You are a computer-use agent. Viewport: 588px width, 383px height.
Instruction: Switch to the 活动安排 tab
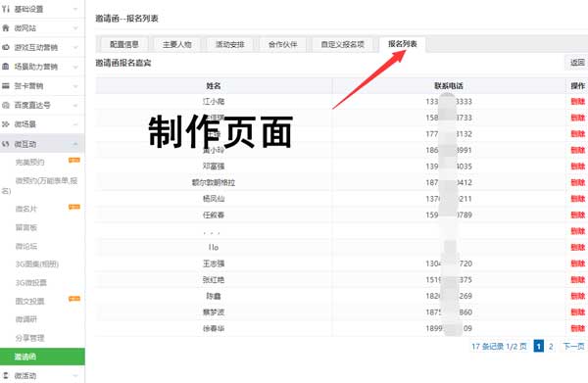[230, 44]
